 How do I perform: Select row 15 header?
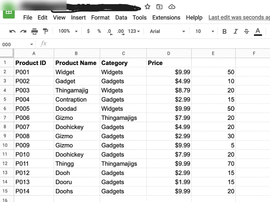point(7,191)
